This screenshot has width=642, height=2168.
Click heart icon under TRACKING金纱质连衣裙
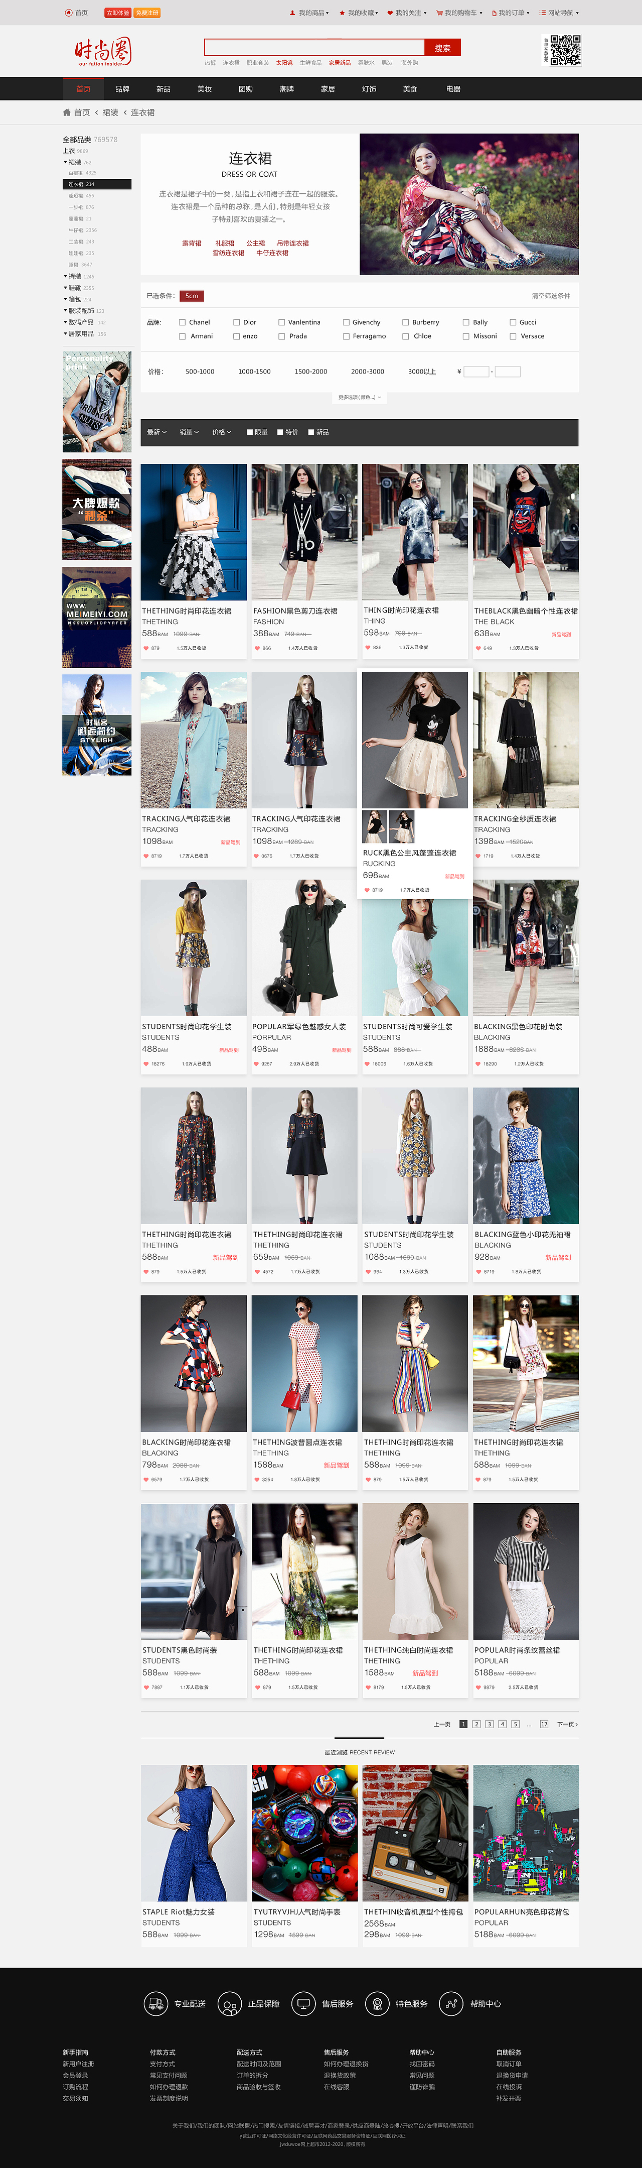coord(478,856)
